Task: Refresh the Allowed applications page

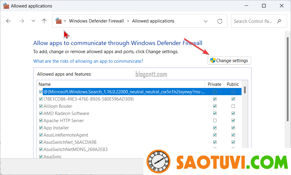Action: coord(220,21)
